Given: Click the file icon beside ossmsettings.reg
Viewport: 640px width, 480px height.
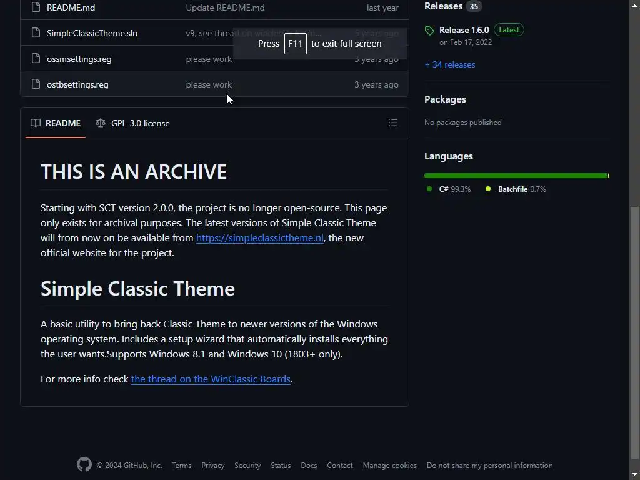Looking at the screenshot, I should [36, 58].
